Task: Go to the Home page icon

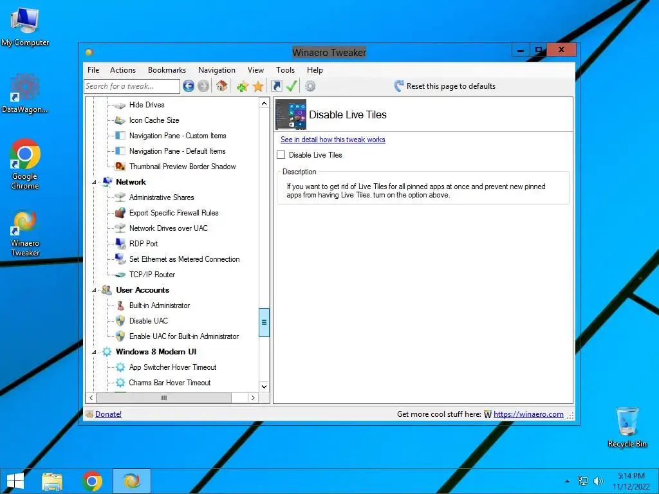Action: click(x=221, y=86)
